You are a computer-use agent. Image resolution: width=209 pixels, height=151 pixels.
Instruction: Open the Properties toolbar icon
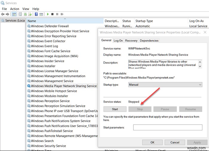pyautogui.click(x=20, y=14)
